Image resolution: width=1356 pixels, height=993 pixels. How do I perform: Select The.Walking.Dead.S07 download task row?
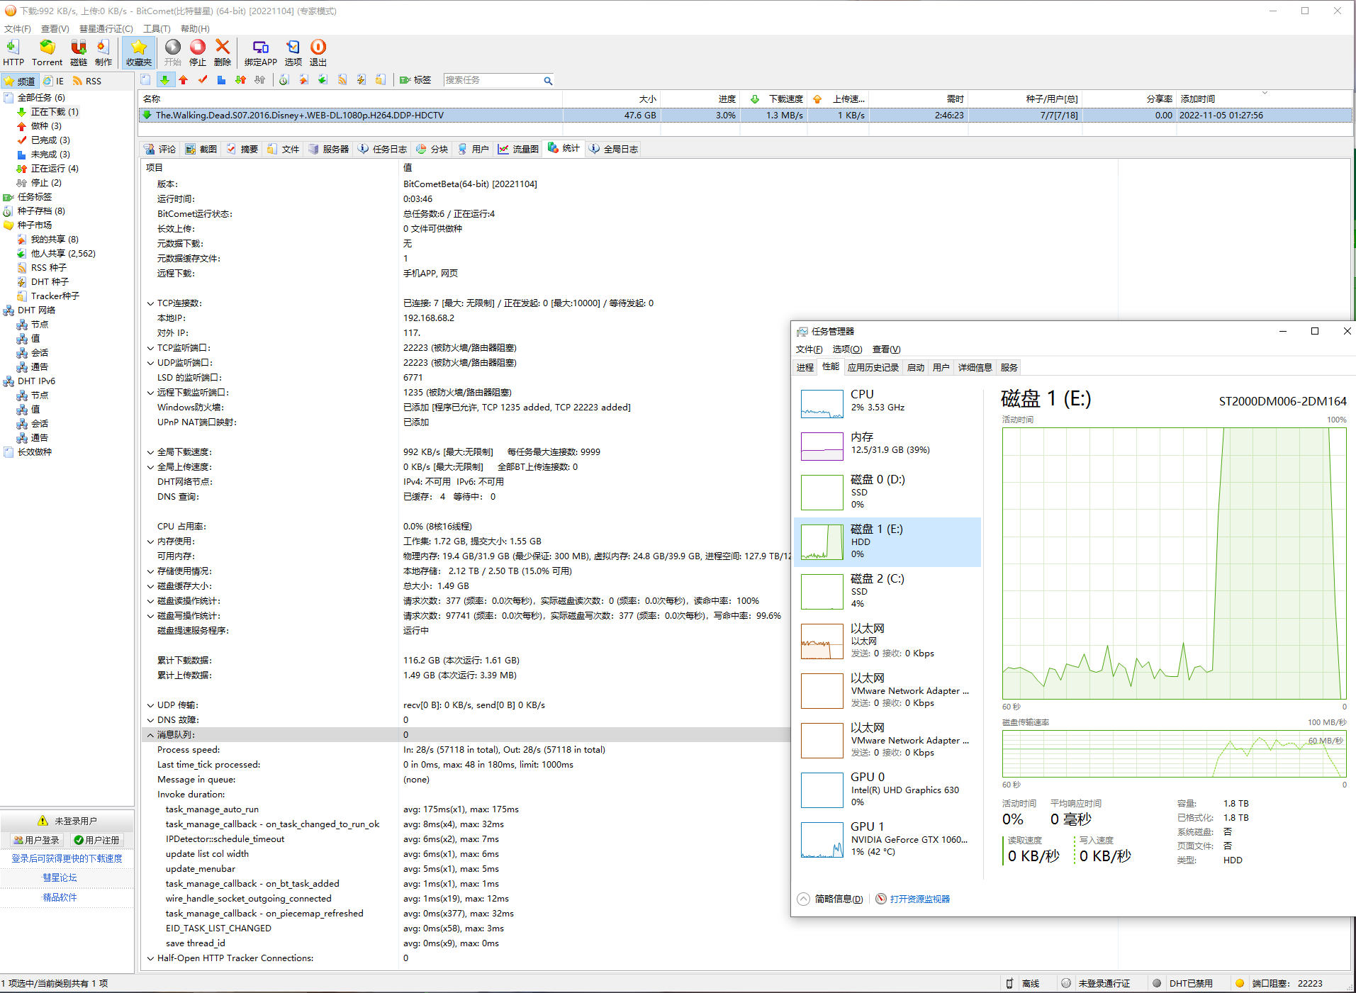click(745, 116)
